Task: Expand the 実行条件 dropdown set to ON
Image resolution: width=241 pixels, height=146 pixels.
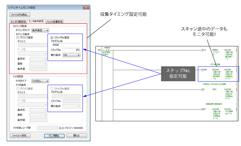Action: [x=72, y=55]
